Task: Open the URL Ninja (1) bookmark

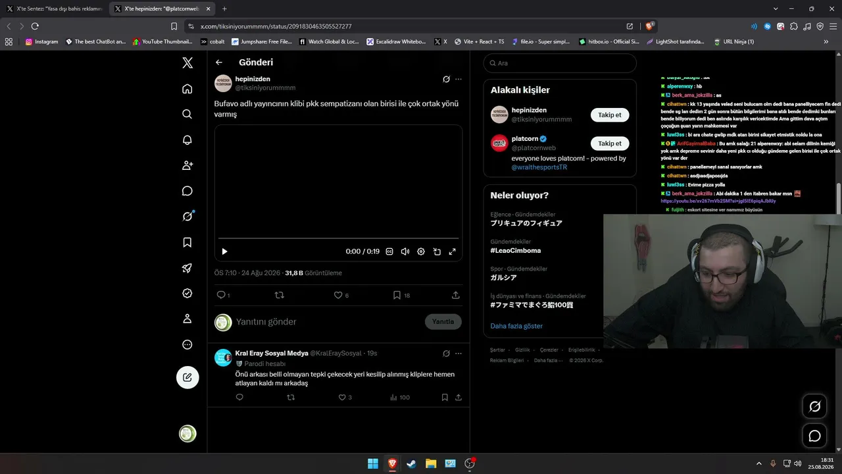Action: coord(733,41)
